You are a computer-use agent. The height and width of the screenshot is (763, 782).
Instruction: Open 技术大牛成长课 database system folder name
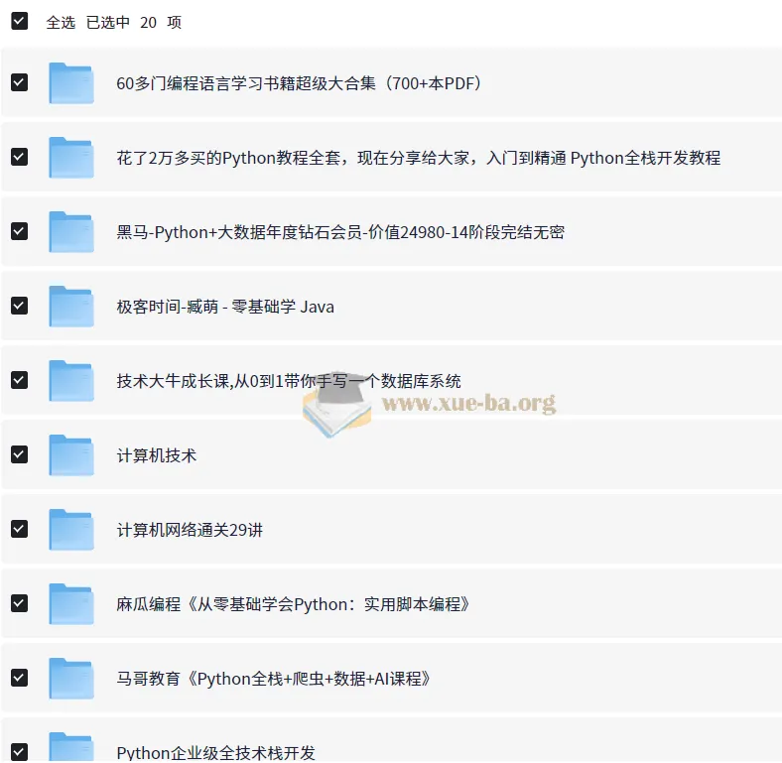click(288, 381)
